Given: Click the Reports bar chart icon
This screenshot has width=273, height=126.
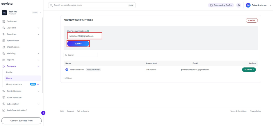Looking at the screenshot, I should coord(4,60).
